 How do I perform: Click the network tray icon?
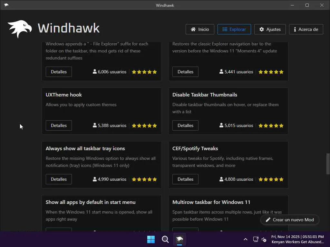point(256,239)
